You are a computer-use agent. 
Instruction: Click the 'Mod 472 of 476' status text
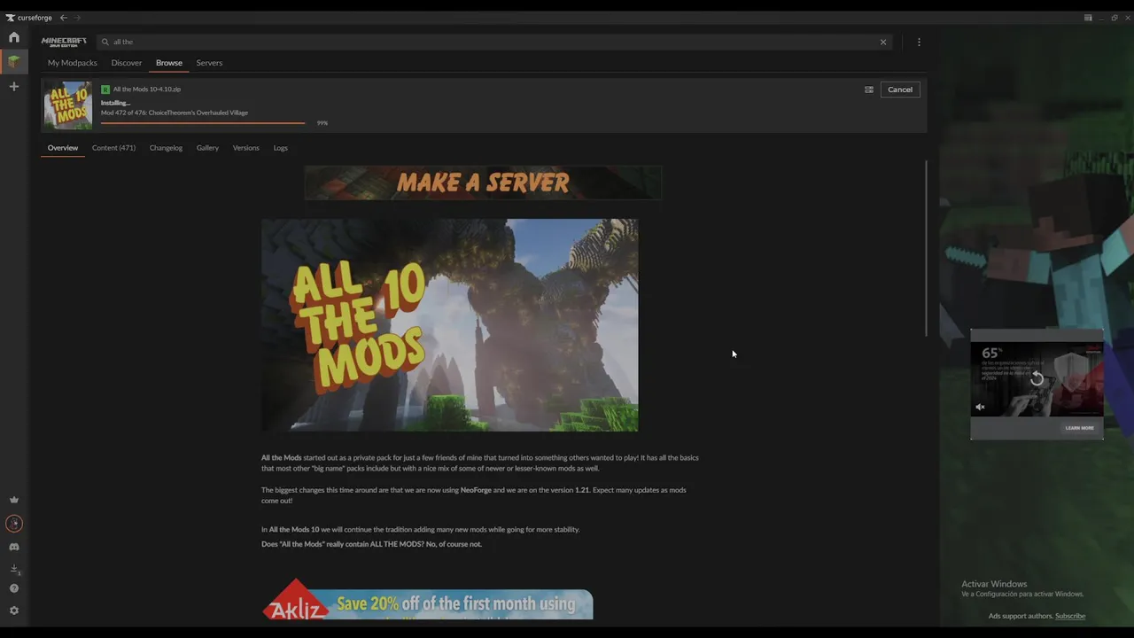(x=175, y=113)
